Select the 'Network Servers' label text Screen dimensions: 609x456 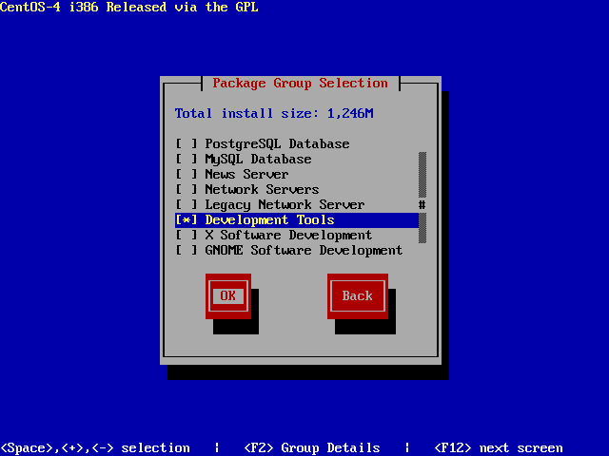(x=263, y=189)
